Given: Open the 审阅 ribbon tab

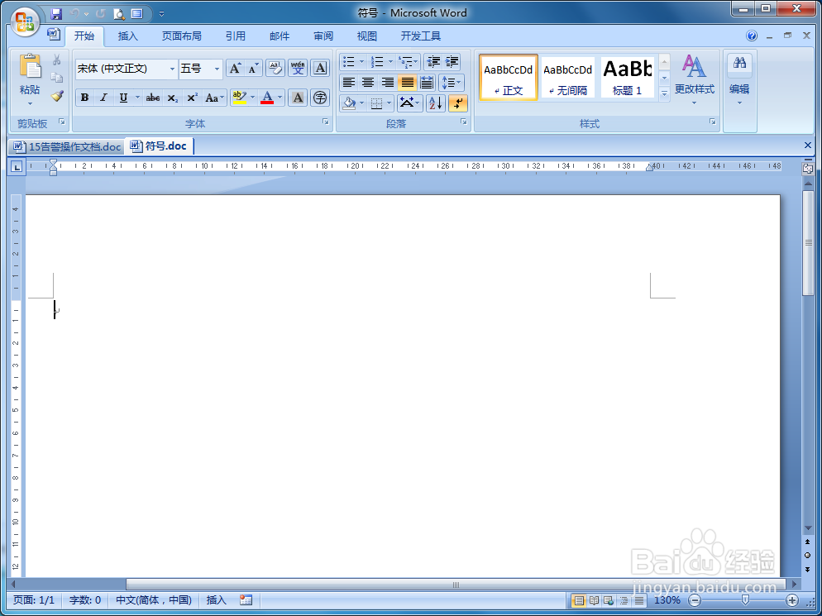Looking at the screenshot, I should click(323, 36).
